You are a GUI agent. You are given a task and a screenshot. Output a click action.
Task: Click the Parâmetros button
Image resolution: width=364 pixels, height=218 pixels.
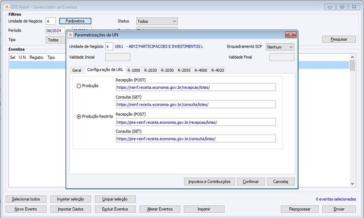[x=75, y=21]
